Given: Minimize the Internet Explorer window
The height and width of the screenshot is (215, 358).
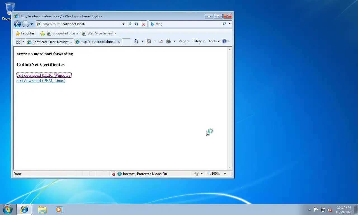Looking at the screenshot, I should point(209,16).
